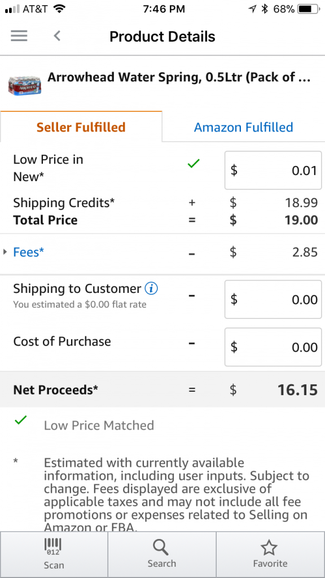
Task: Select the Seller Fulfilled tab
Action: click(81, 127)
